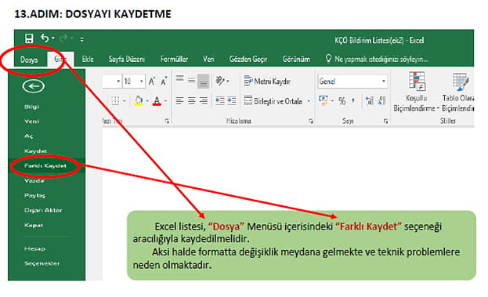488x297 pixels.
Task: Increase font size with larger A icon
Action: (x=152, y=81)
